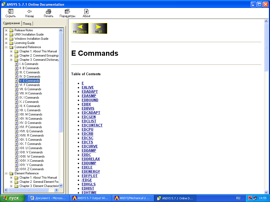The height and width of the screenshot is (202, 270).
Task: Select IV. D Commands in the tree
Action: tap(30, 77)
